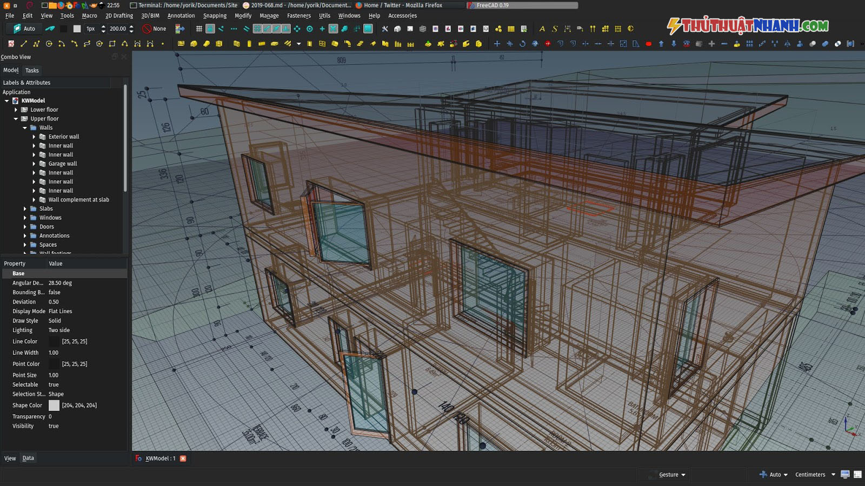Choose the Draft Rectangle tool
This screenshot has width=865, height=486.
tap(112, 44)
